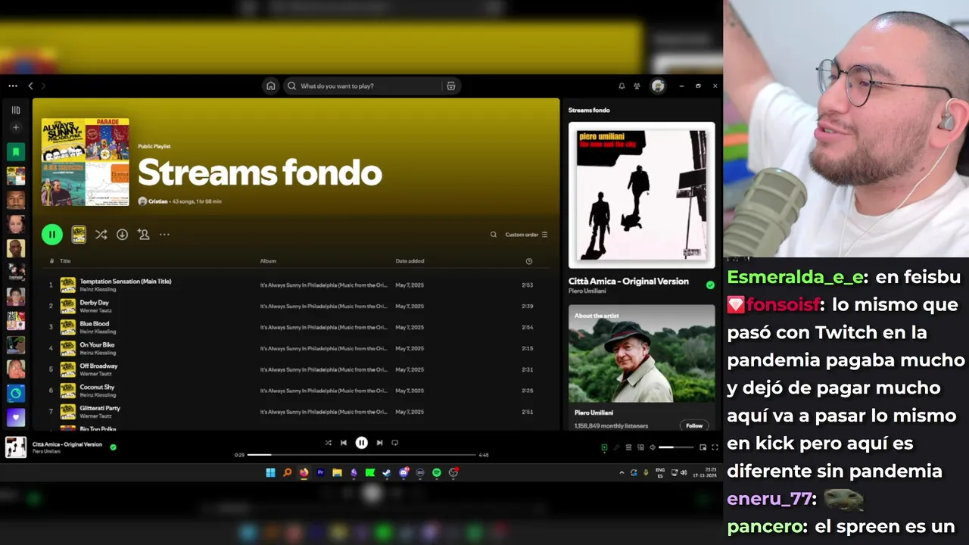Open the blue circle playlist in sidebar
The image size is (969, 545).
click(16, 394)
